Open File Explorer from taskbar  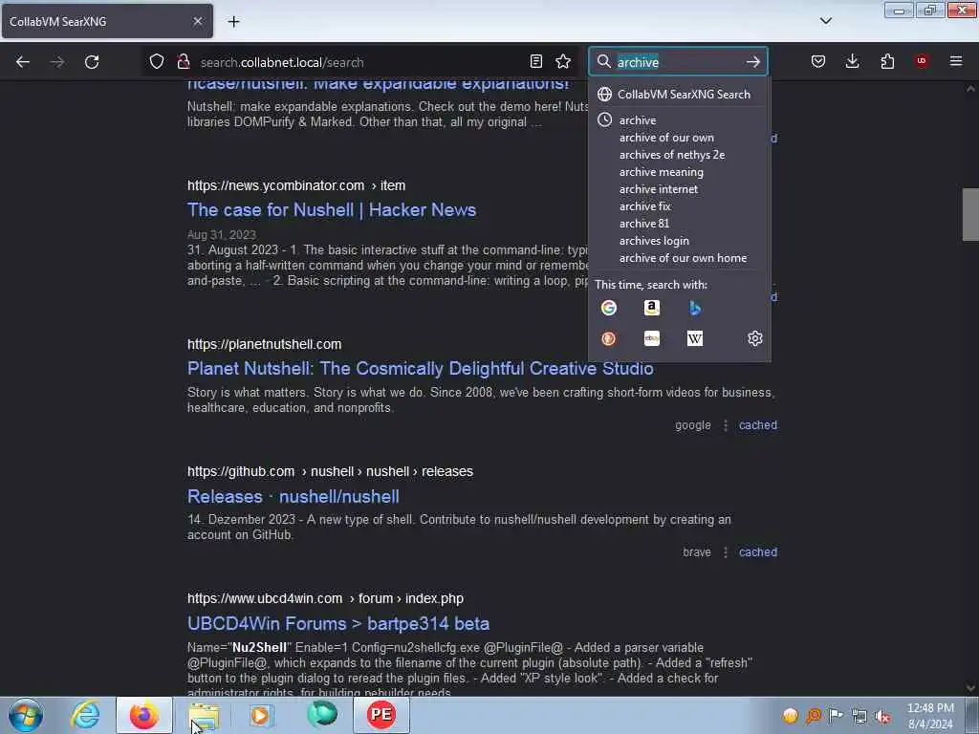point(204,715)
